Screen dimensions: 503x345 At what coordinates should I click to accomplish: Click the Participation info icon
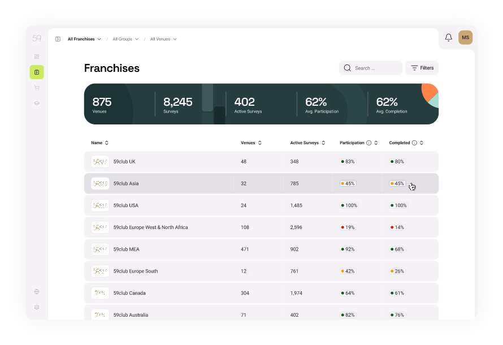coord(369,143)
